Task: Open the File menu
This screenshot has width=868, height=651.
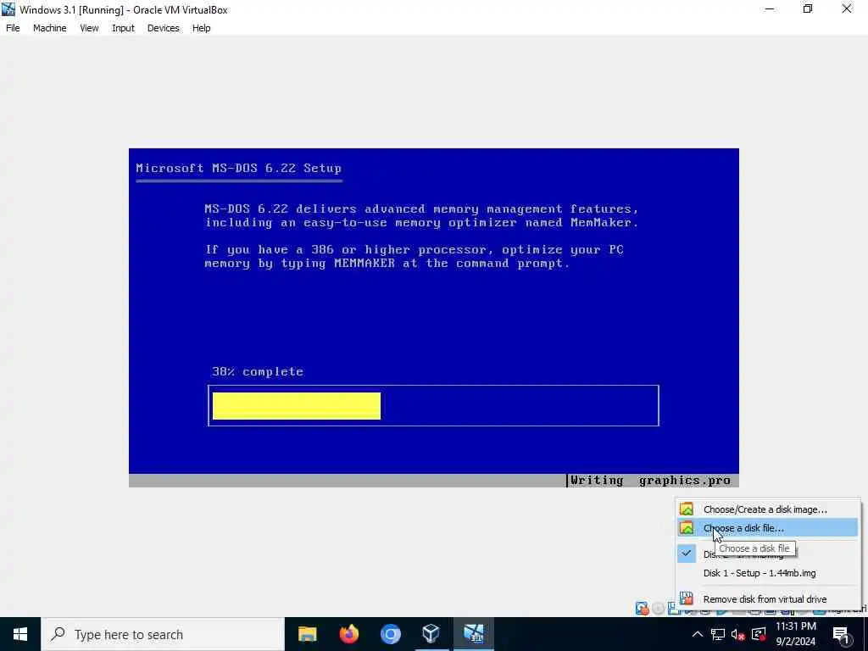Action: point(13,28)
